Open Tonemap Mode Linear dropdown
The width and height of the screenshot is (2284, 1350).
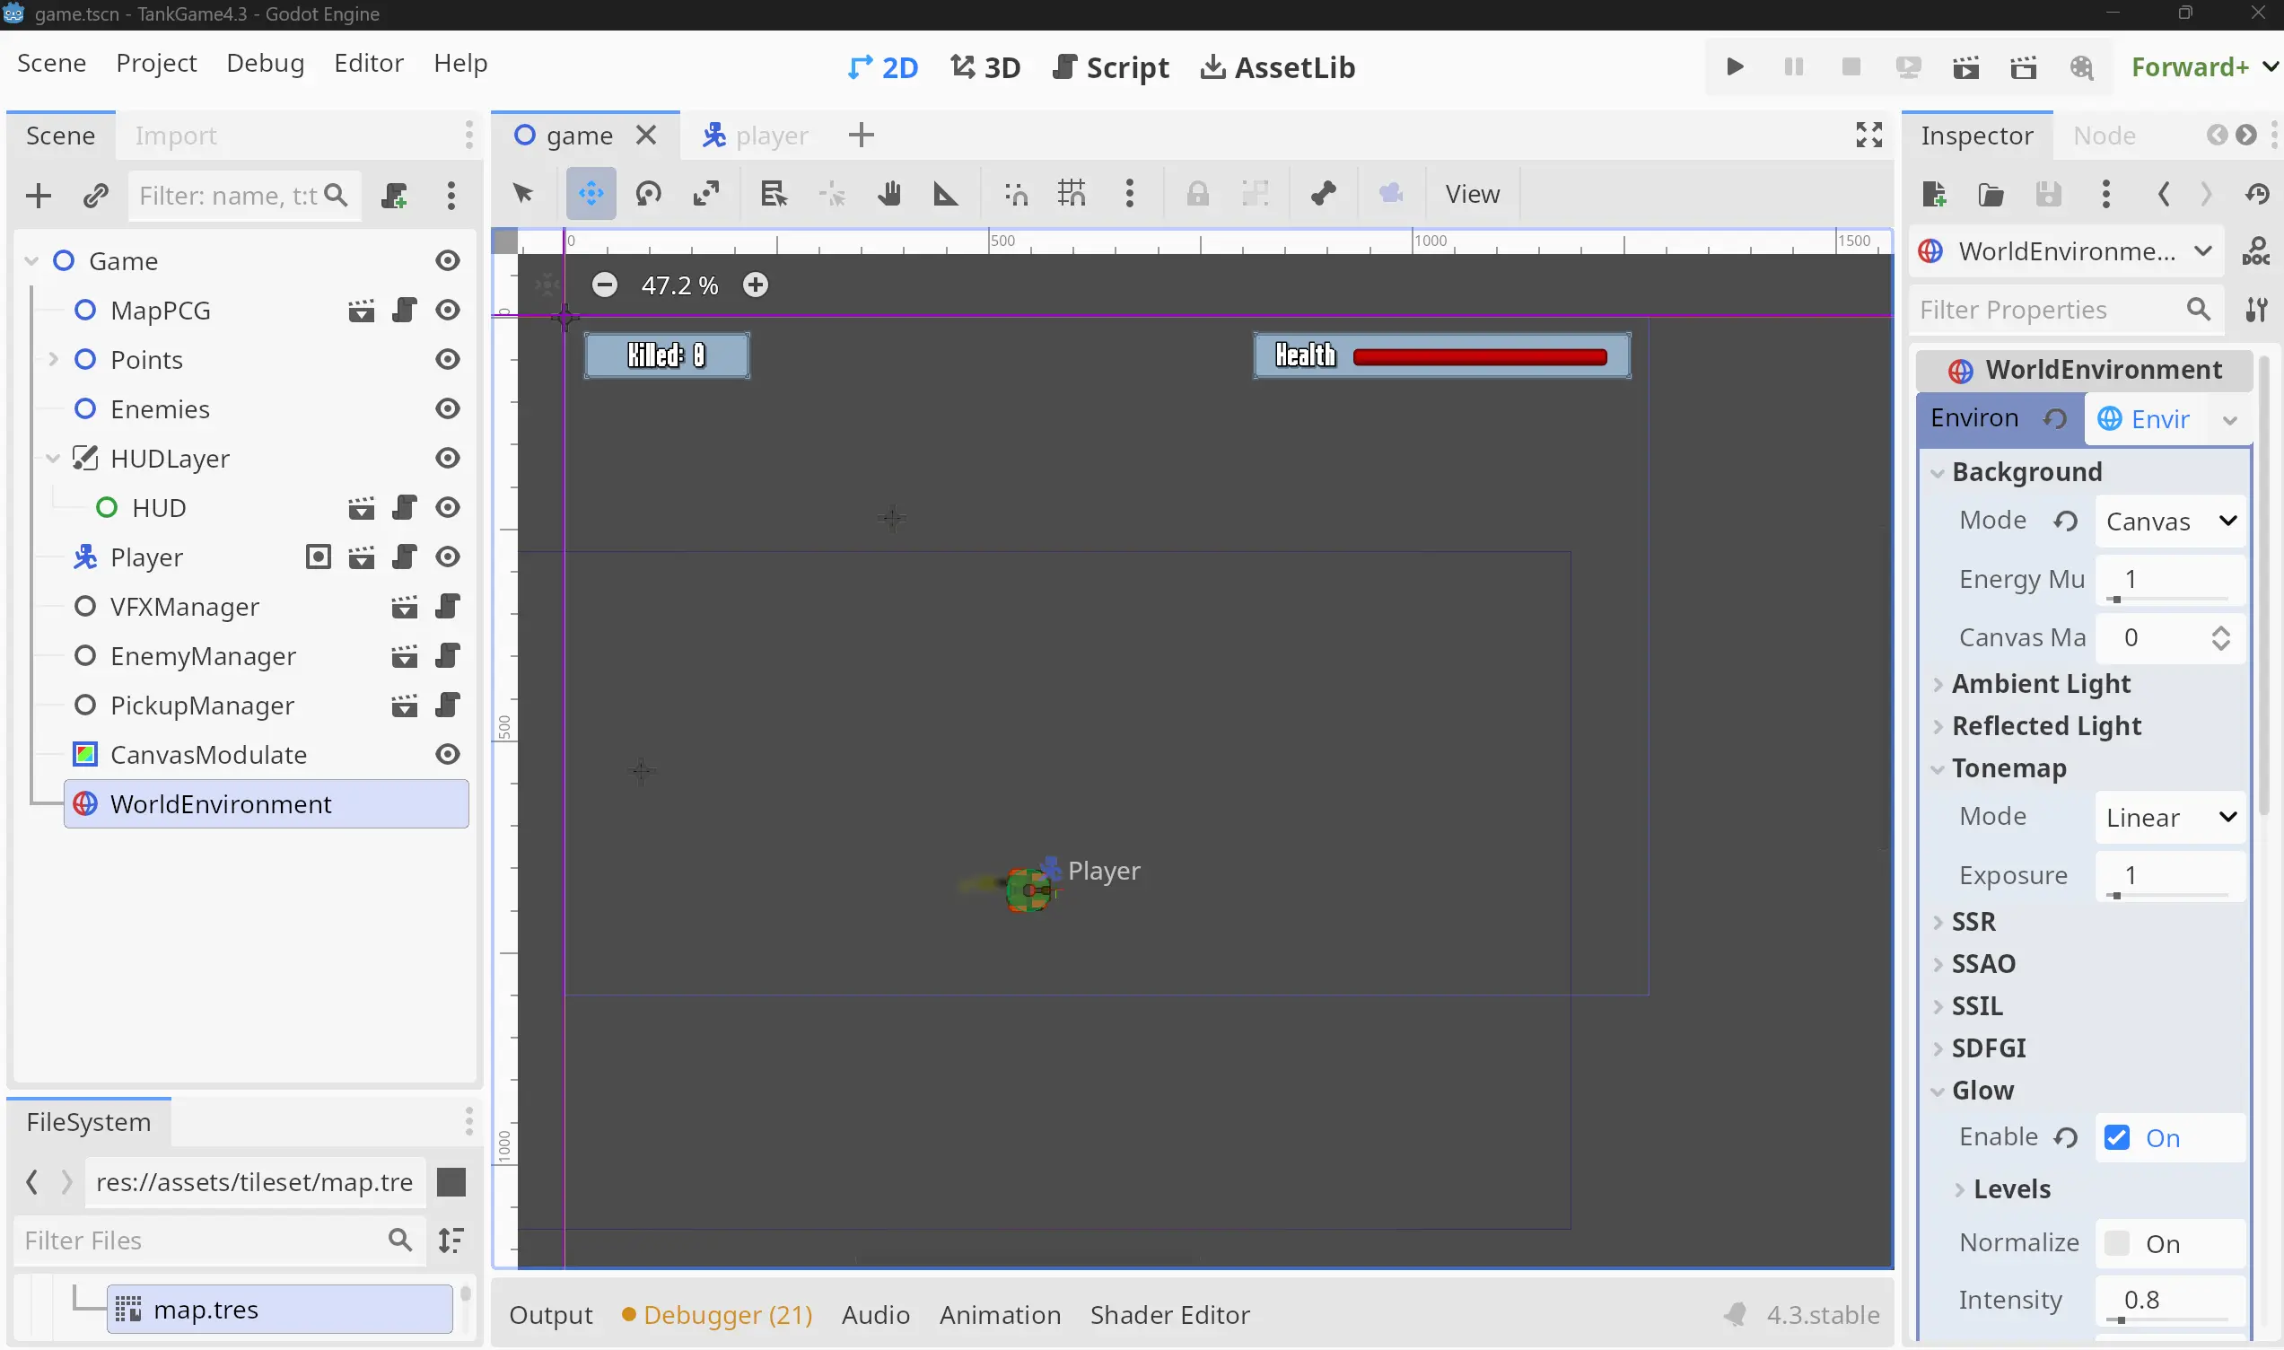2170,817
